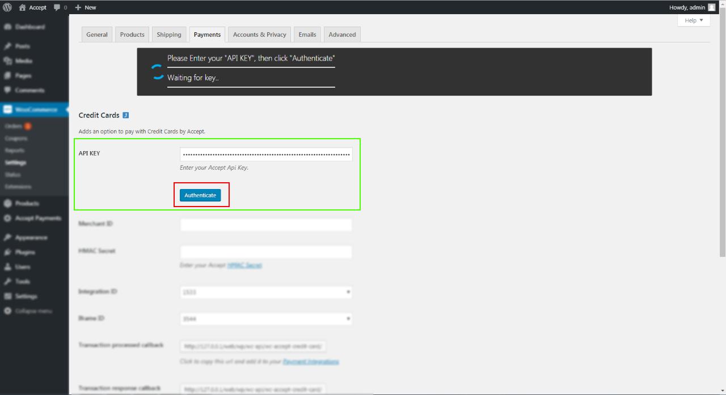Click the Collapse menu arrow icon
Image resolution: width=726 pixels, height=395 pixels.
7,311
